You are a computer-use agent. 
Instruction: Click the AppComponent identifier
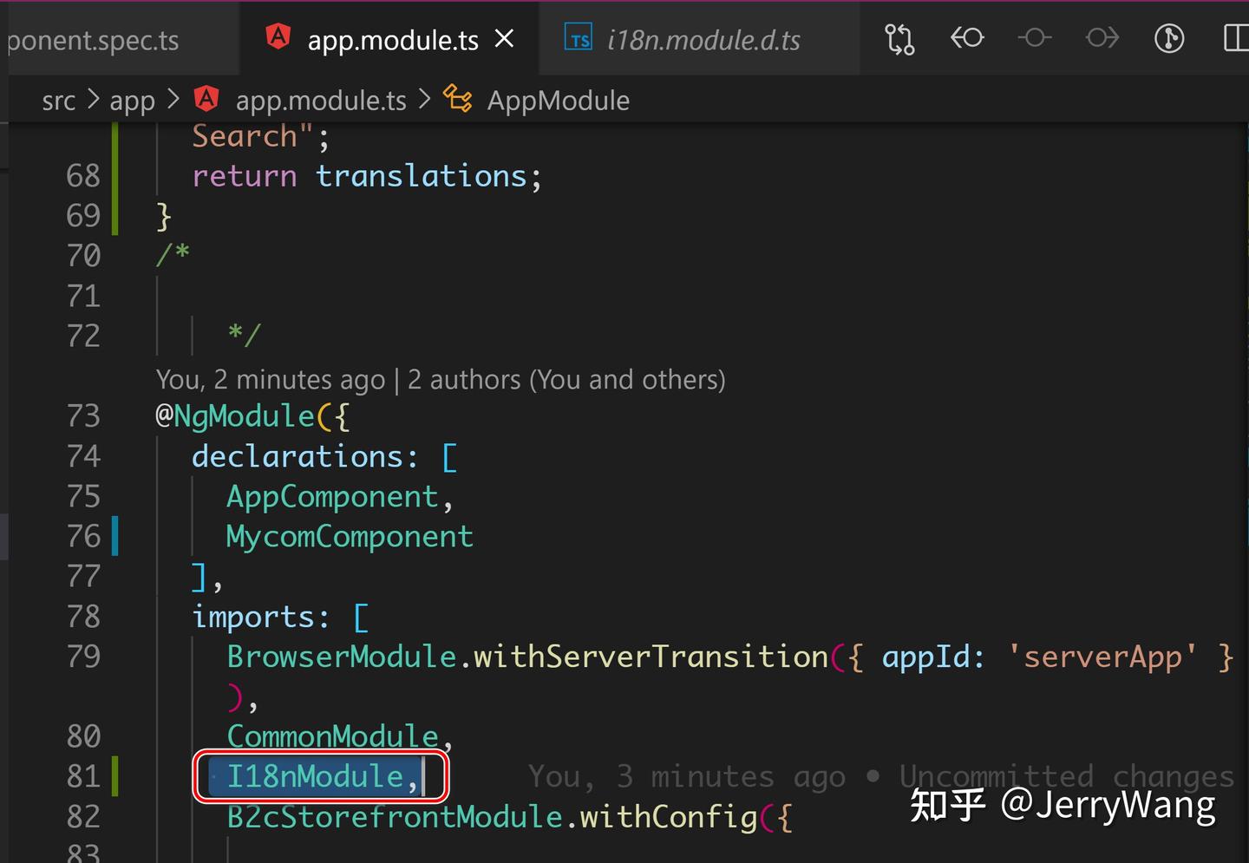[332, 496]
